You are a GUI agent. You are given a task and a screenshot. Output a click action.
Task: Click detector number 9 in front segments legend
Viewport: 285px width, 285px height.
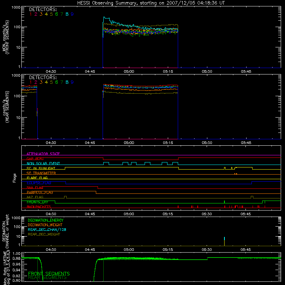tap(72, 14)
